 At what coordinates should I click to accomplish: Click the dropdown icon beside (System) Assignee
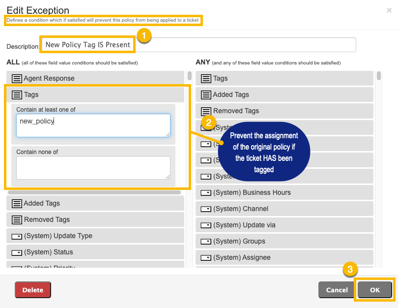coord(206,258)
